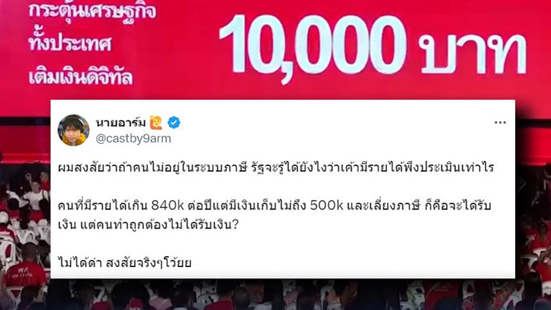Click the เติมเงินดิจิทัล text line
The image size is (551, 310).
tap(81, 76)
